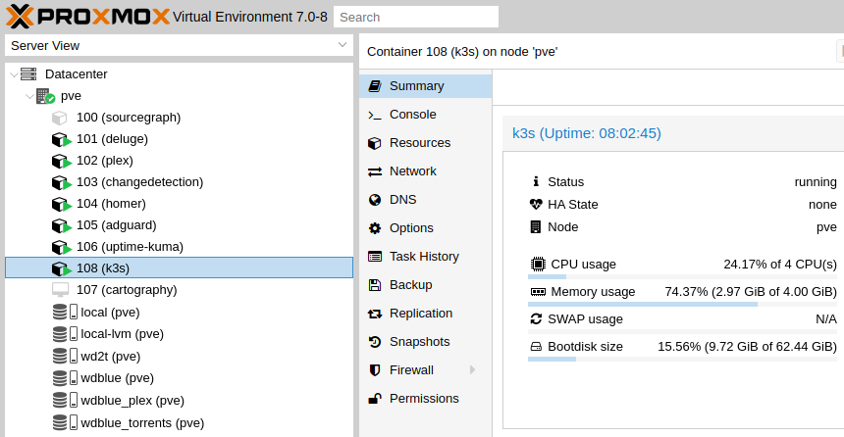
Task: Click the Proxmox logo icon
Action: tap(20, 16)
